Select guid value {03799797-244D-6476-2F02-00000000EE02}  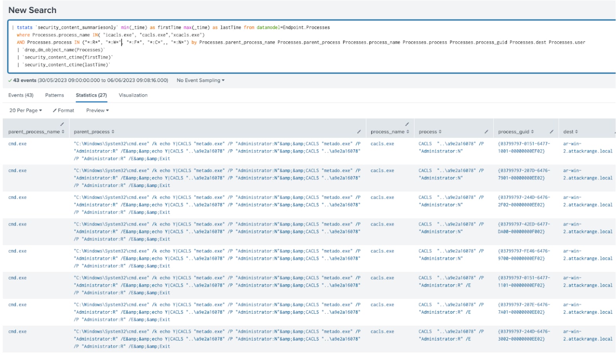tap(524, 201)
